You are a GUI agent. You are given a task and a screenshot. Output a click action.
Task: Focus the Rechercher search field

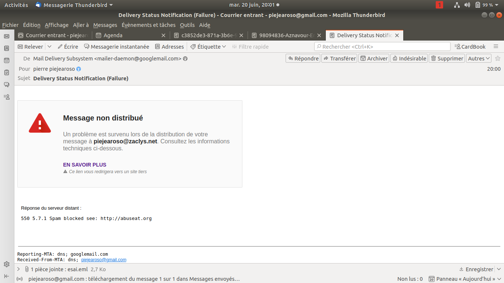[382, 46]
